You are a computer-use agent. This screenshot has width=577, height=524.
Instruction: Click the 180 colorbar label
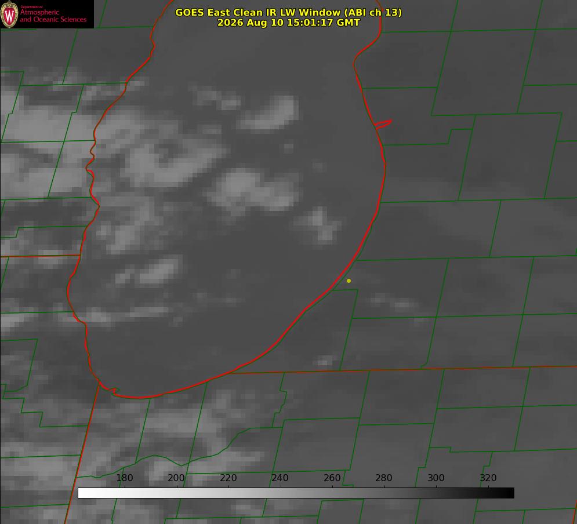click(124, 478)
